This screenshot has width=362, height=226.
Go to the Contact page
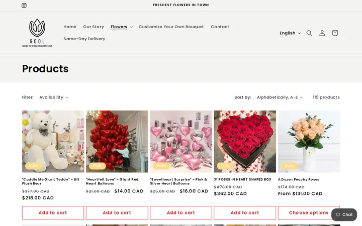point(220,27)
